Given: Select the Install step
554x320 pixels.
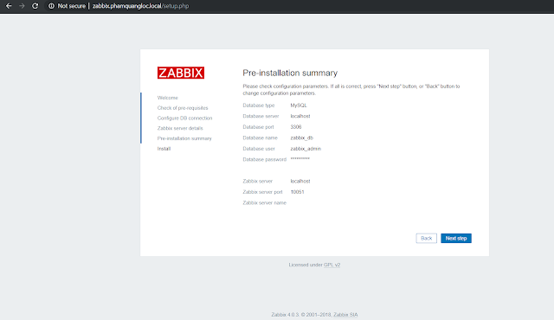Looking at the screenshot, I should 164,149.
